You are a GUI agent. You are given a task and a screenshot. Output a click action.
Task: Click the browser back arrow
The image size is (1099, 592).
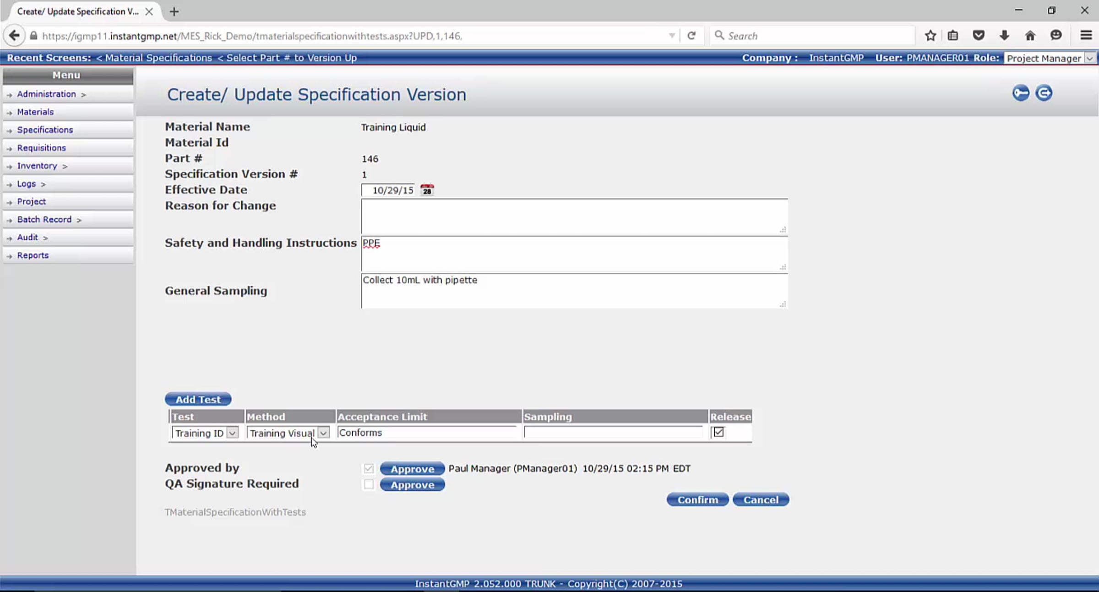tap(14, 36)
